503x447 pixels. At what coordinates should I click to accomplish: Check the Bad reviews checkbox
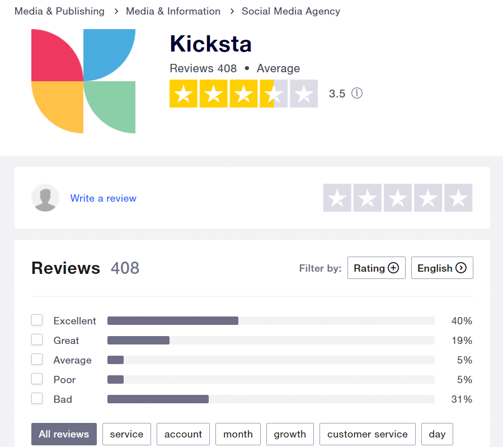click(x=37, y=398)
